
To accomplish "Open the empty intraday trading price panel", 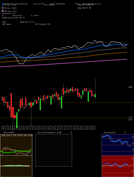I will 54,150.
